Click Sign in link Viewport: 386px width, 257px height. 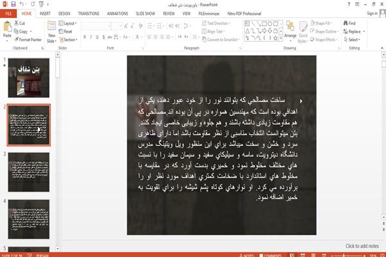tap(372, 13)
